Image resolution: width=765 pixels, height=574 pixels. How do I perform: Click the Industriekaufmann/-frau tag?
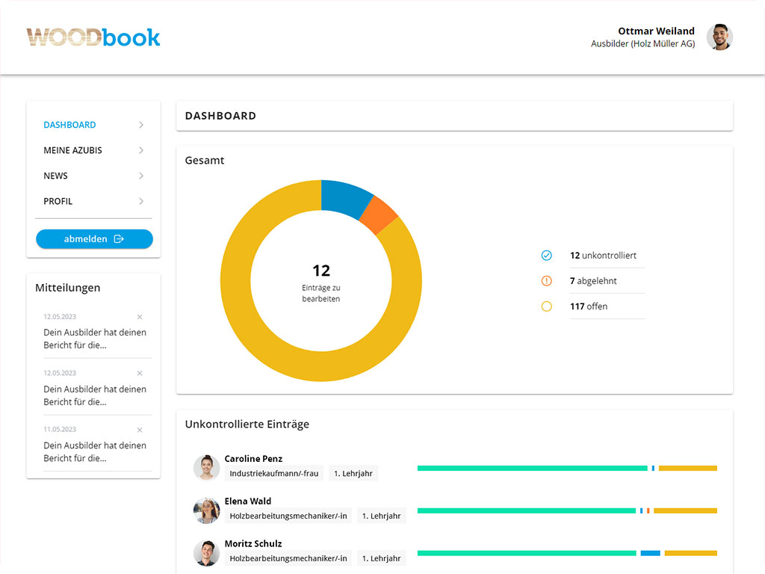click(273, 473)
